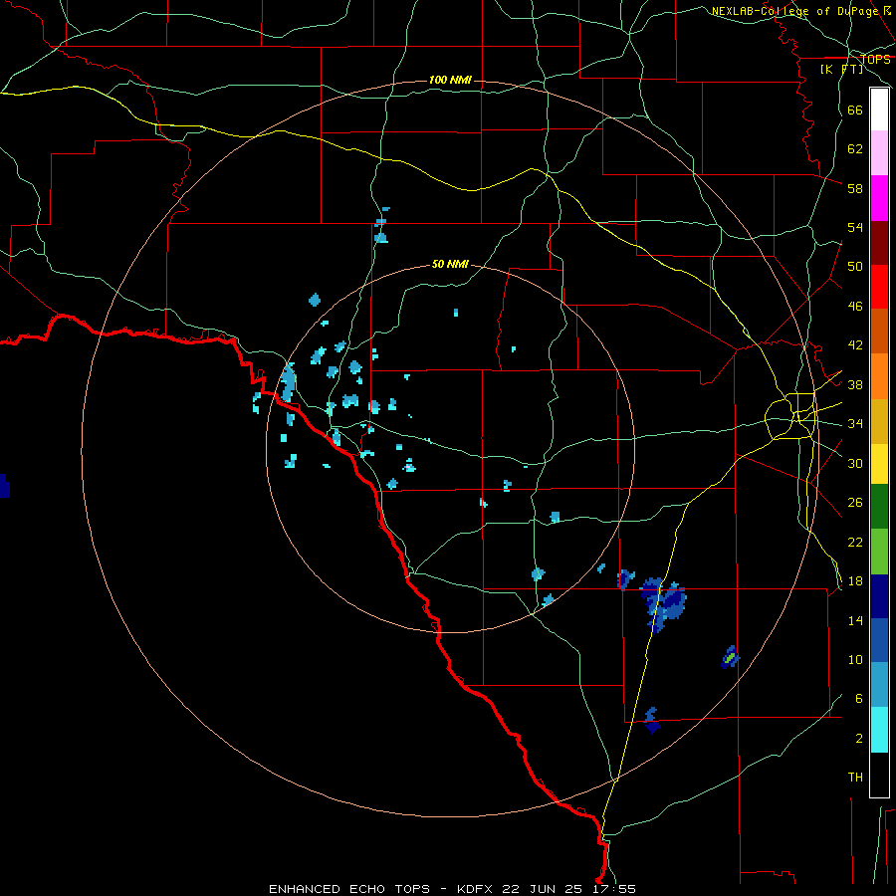Image resolution: width=896 pixels, height=896 pixels.
Task: Click the legend value '10'
Action: (855, 659)
